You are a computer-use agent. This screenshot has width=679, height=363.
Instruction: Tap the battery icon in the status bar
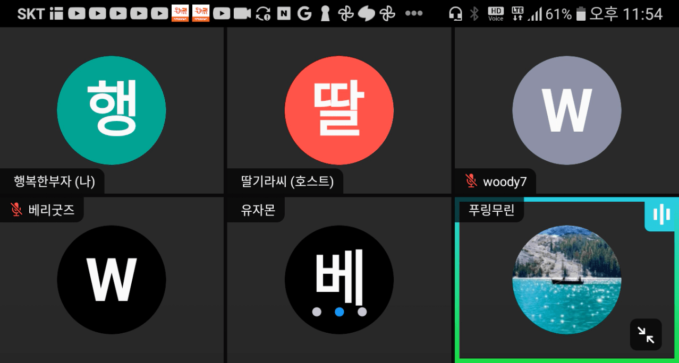point(581,14)
